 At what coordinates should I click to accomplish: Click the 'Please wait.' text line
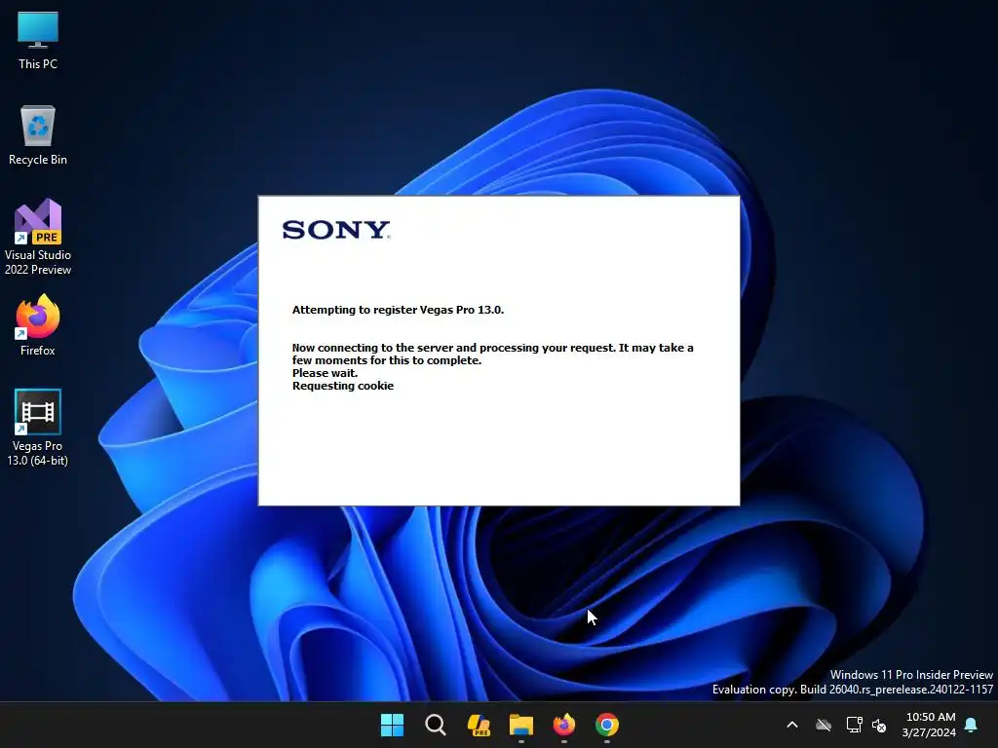[325, 373]
